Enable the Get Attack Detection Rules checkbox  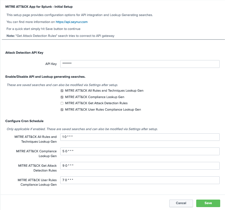click(62, 103)
